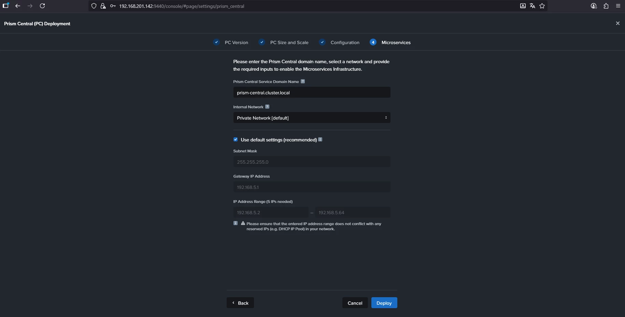Bookmark the page with the star icon
625x317 pixels.
542,6
